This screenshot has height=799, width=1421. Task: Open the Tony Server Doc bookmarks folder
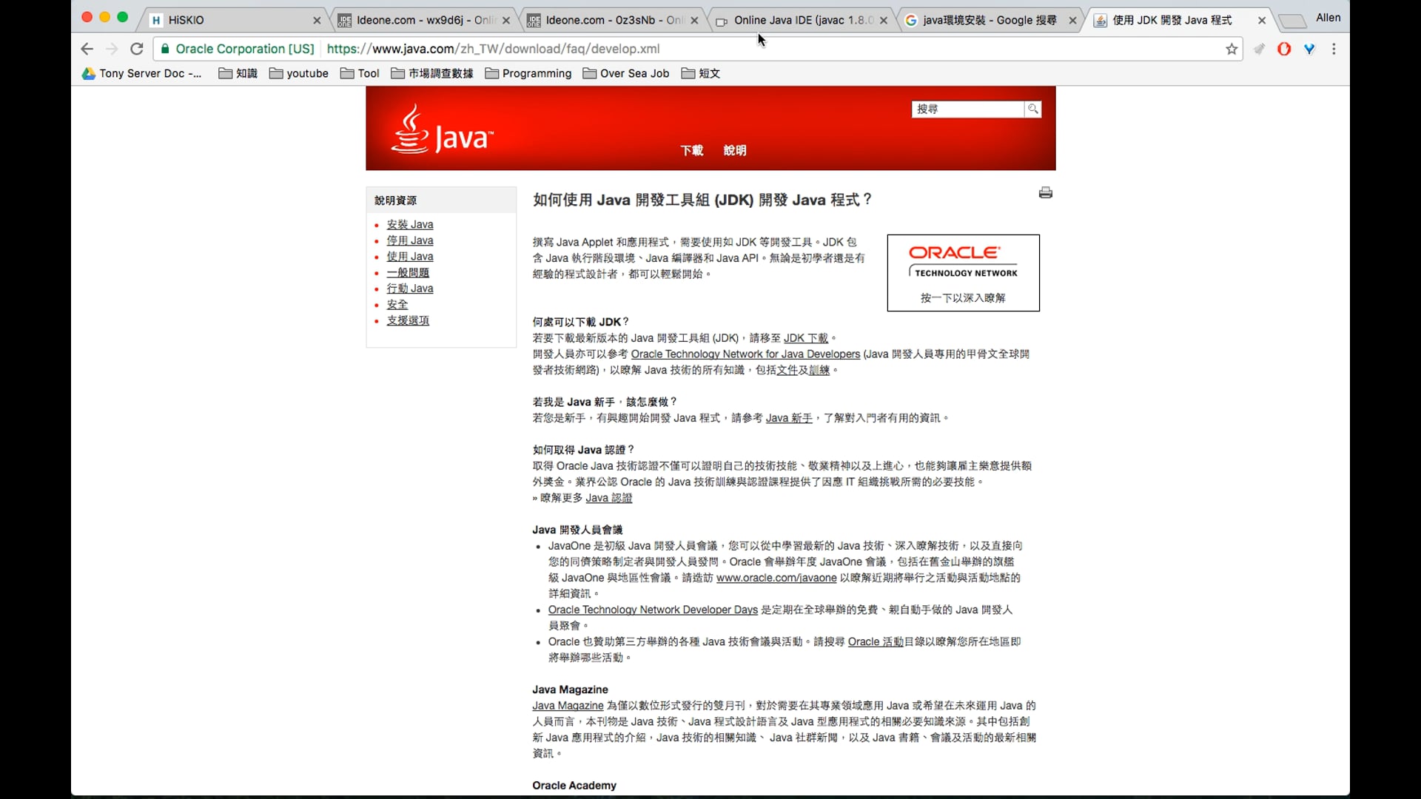tap(141, 73)
